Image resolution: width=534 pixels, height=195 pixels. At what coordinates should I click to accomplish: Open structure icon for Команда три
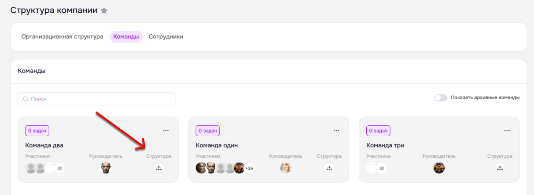tap(500, 168)
